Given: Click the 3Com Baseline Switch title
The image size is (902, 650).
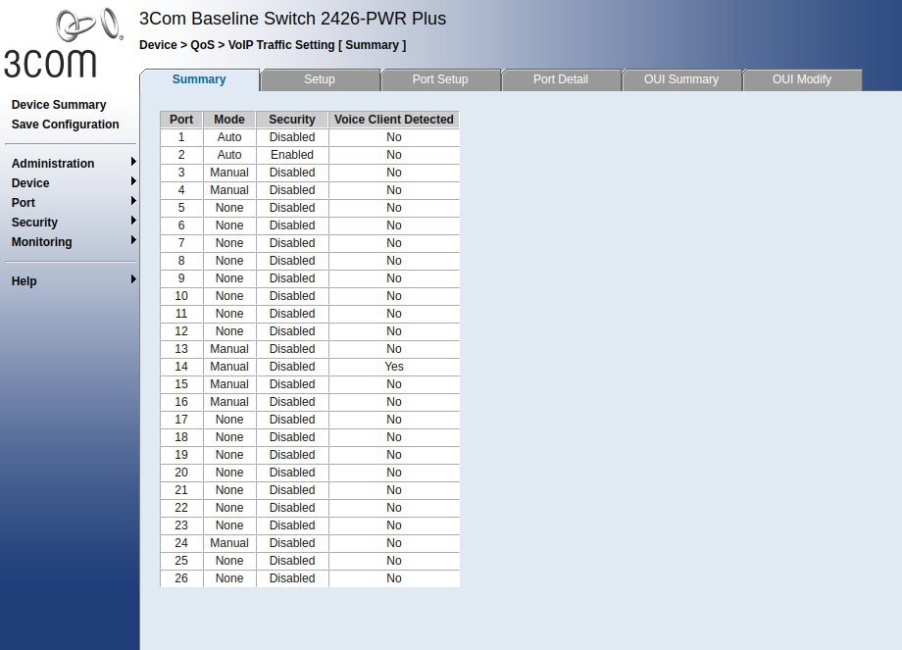Looking at the screenshot, I should pyautogui.click(x=292, y=19).
